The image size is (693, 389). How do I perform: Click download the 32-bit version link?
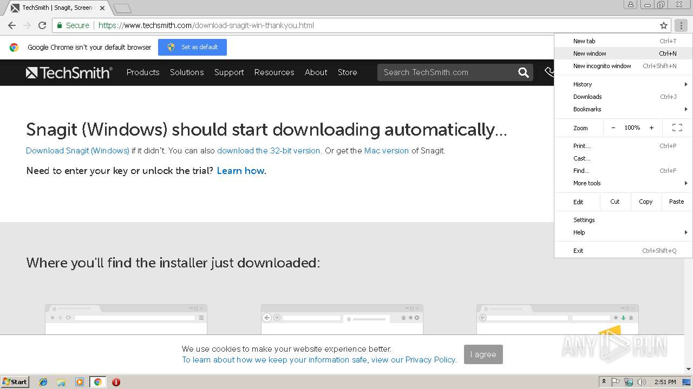click(269, 151)
